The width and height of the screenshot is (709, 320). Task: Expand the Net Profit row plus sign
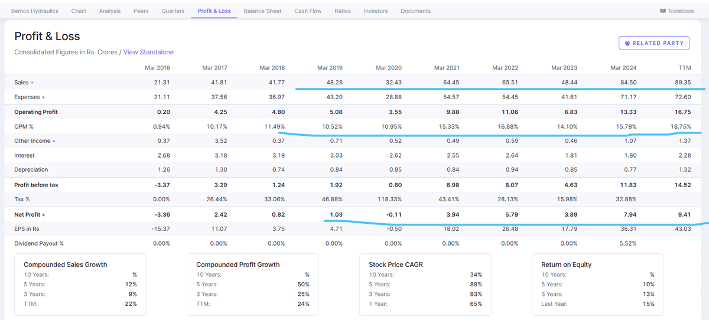tap(44, 215)
